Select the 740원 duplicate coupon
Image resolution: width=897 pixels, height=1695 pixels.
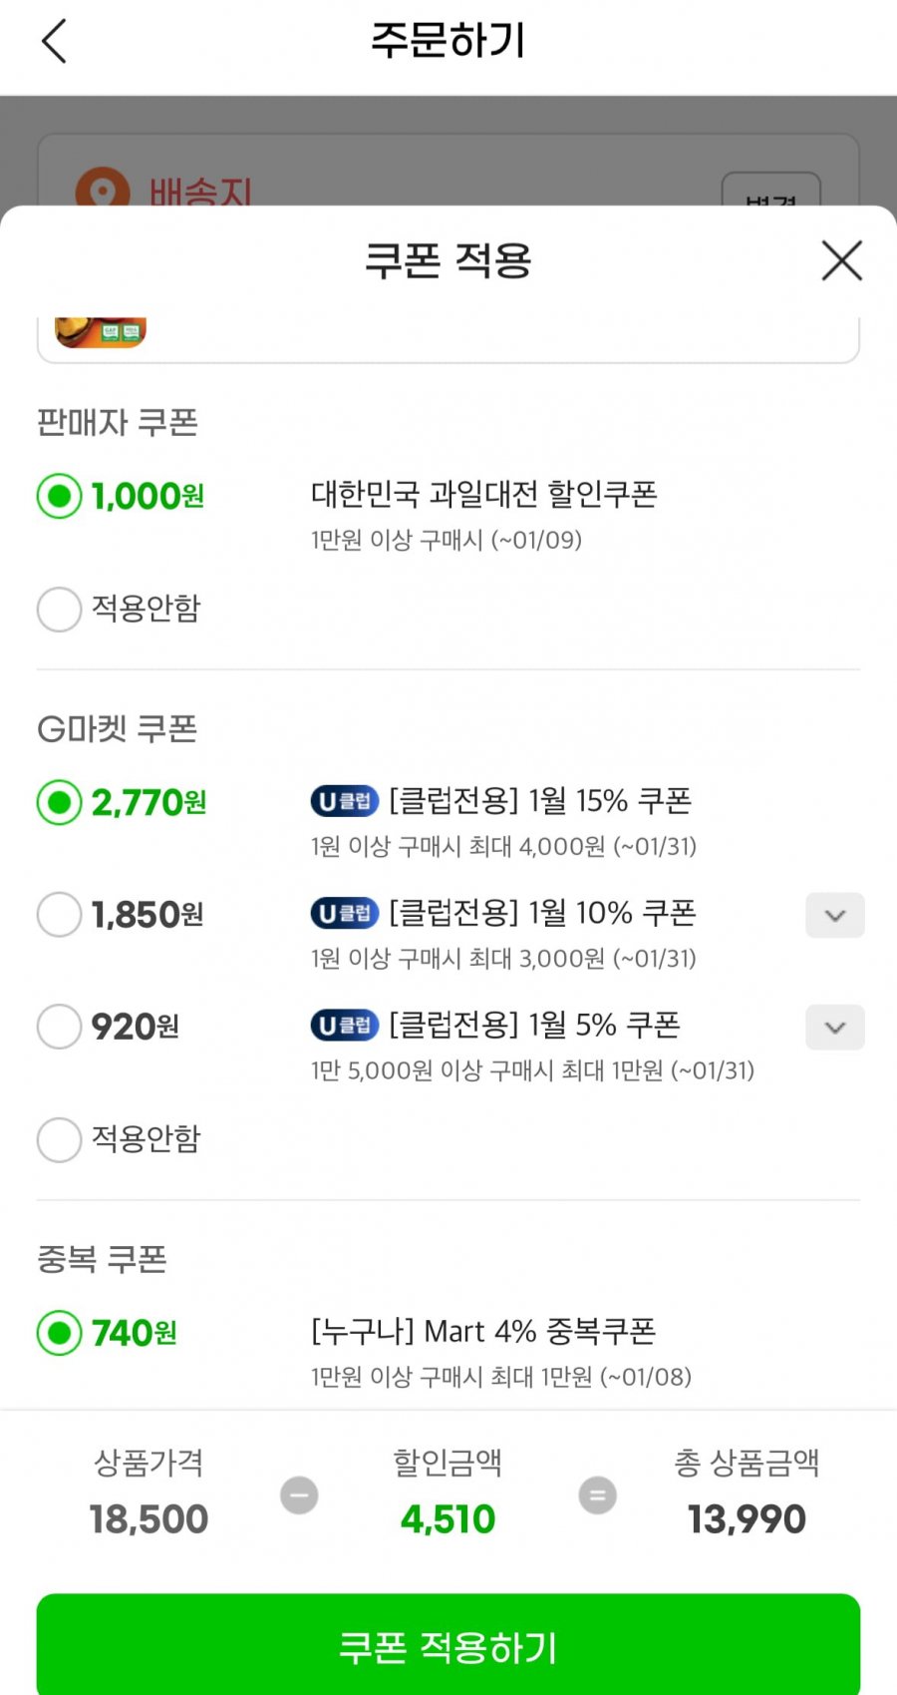point(60,1333)
